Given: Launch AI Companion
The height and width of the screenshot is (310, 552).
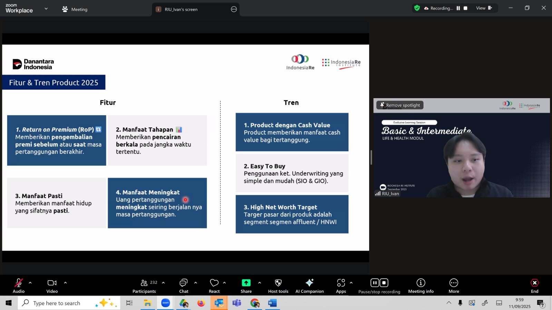Looking at the screenshot, I should pos(309,286).
